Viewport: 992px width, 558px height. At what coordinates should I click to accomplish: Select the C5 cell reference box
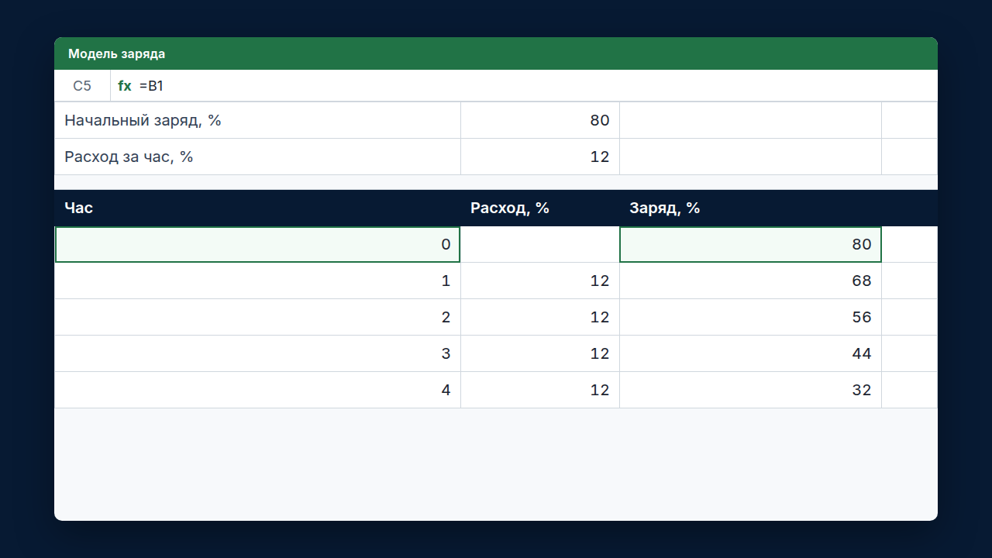coord(82,86)
